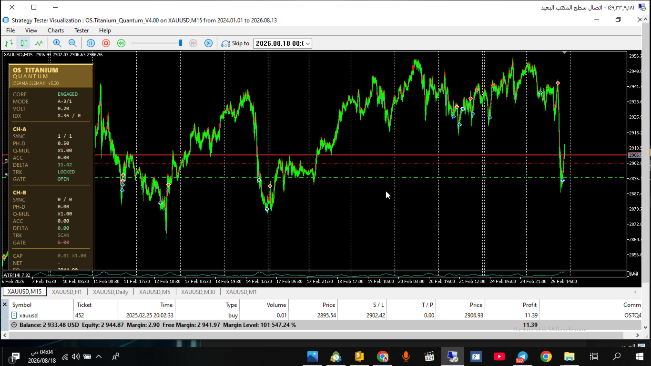Open the View menu
651x366 pixels.
[31, 30]
